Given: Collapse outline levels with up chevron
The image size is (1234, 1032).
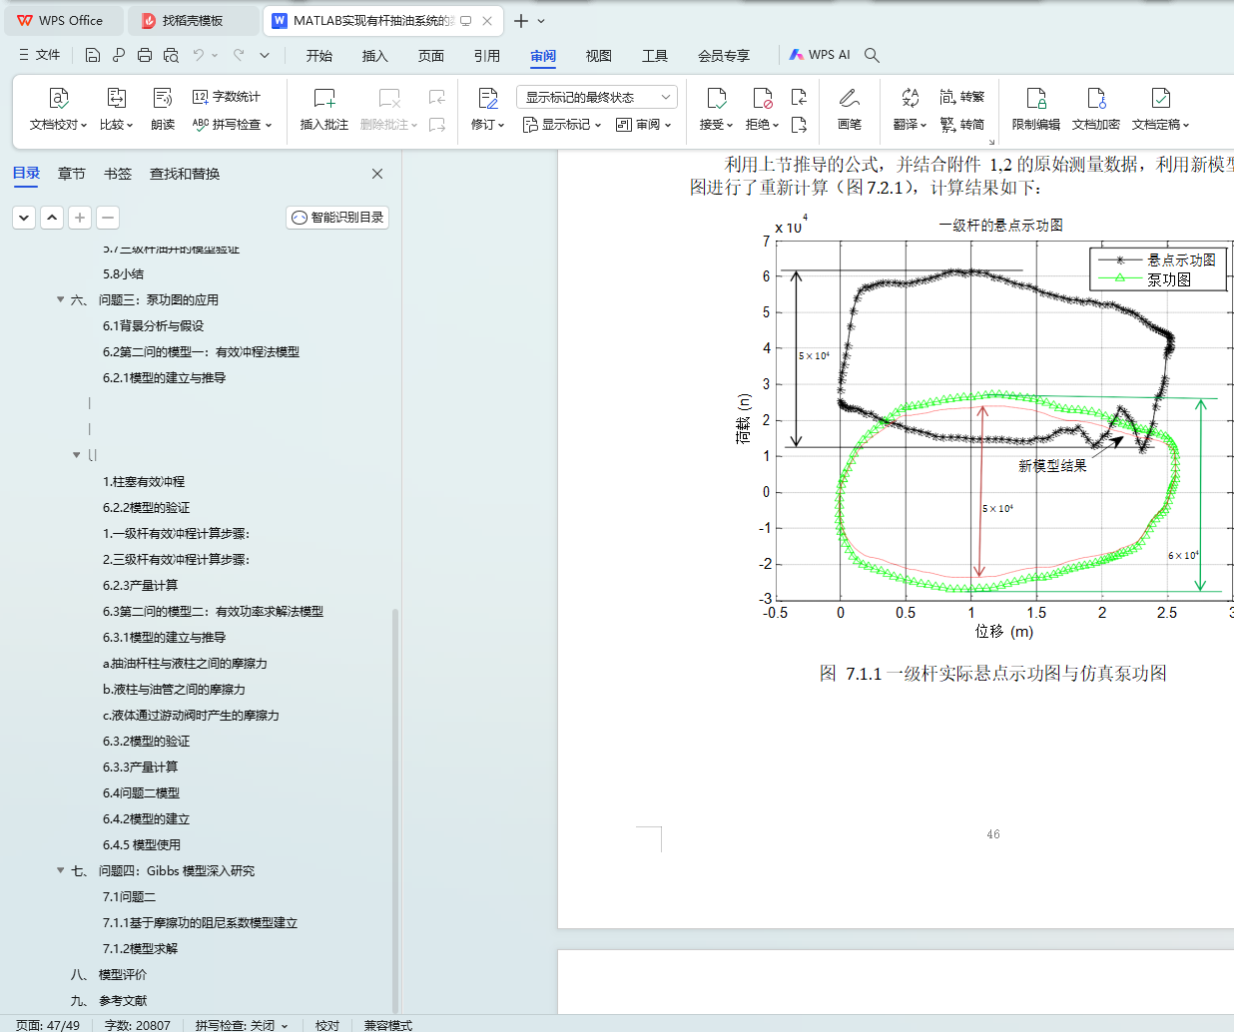Looking at the screenshot, I should pos(53,217).
